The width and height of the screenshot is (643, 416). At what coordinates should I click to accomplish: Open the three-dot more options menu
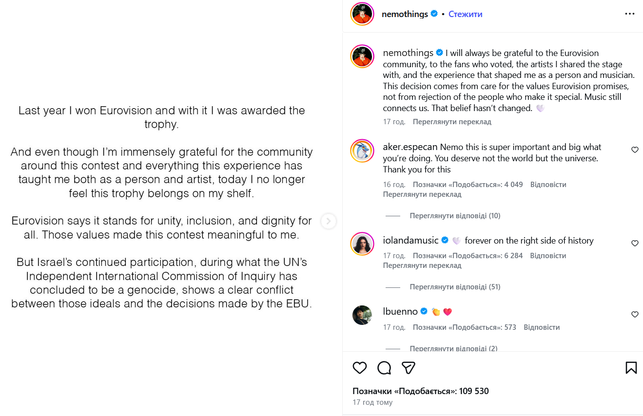coord(630,14)
